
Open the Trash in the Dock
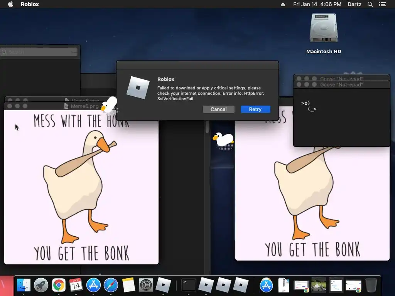[x=371, y=285]
